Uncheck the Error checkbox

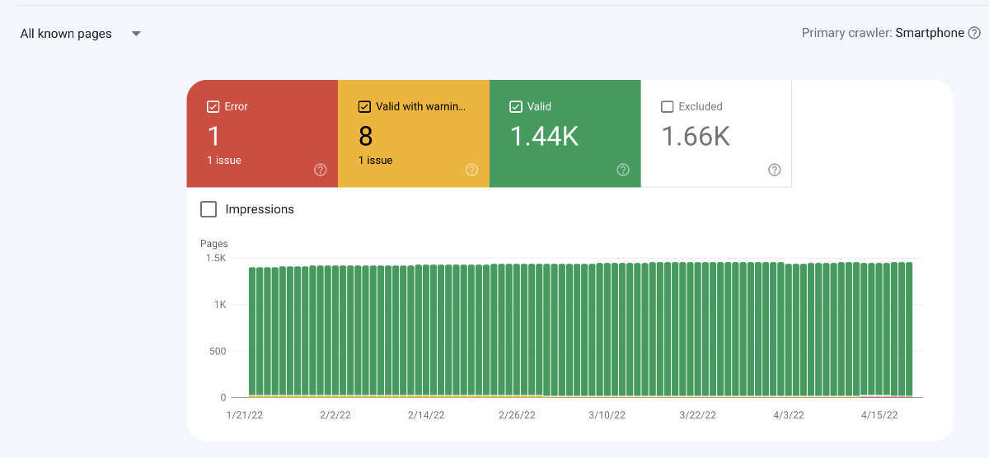click(x=213, y=106)
